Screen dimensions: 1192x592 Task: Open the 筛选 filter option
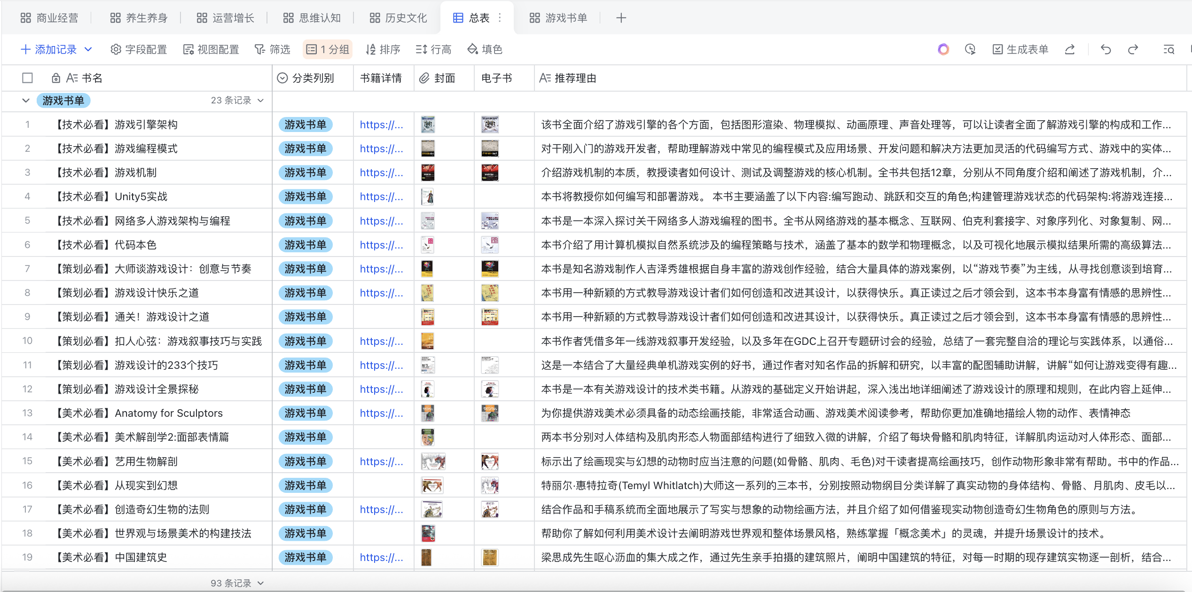(x=273, y=49)
